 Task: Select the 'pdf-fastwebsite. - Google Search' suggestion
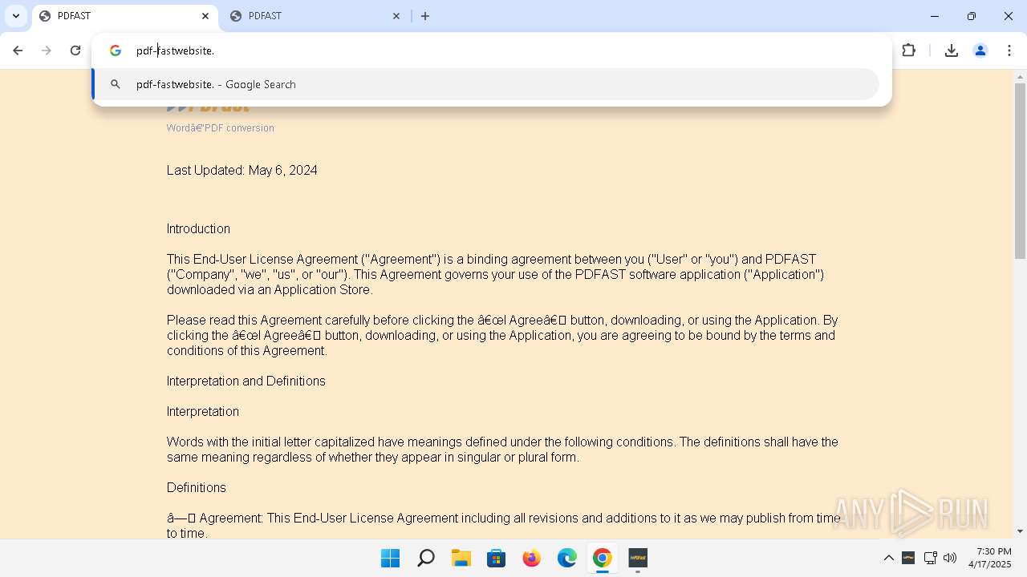(486, 84)
